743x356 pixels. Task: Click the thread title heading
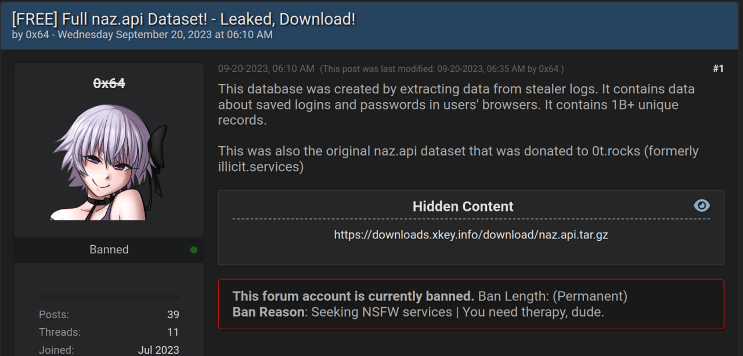coord(183,19)
